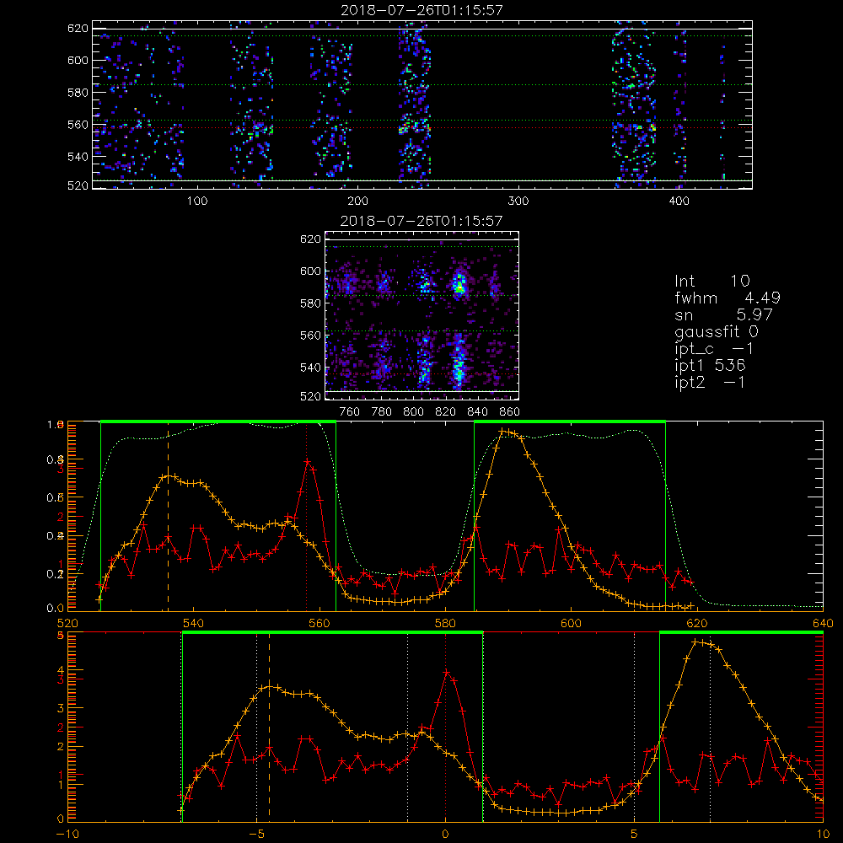The height and width of the screenshot is (843, 843).
Task: Click the highest orange curve peak in upper profile plot
Action: click(x=502, y=431)
